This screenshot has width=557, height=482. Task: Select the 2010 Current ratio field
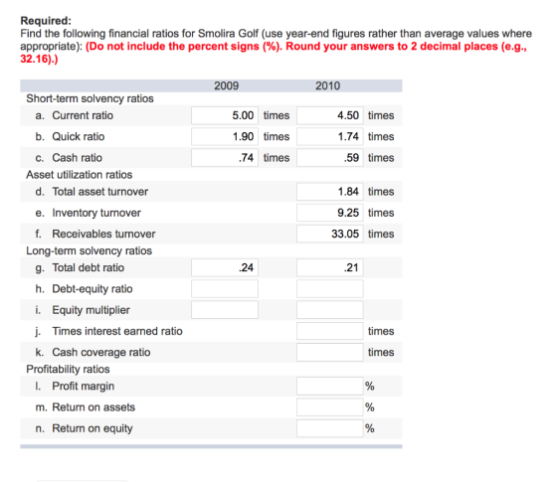pos(330,115)
